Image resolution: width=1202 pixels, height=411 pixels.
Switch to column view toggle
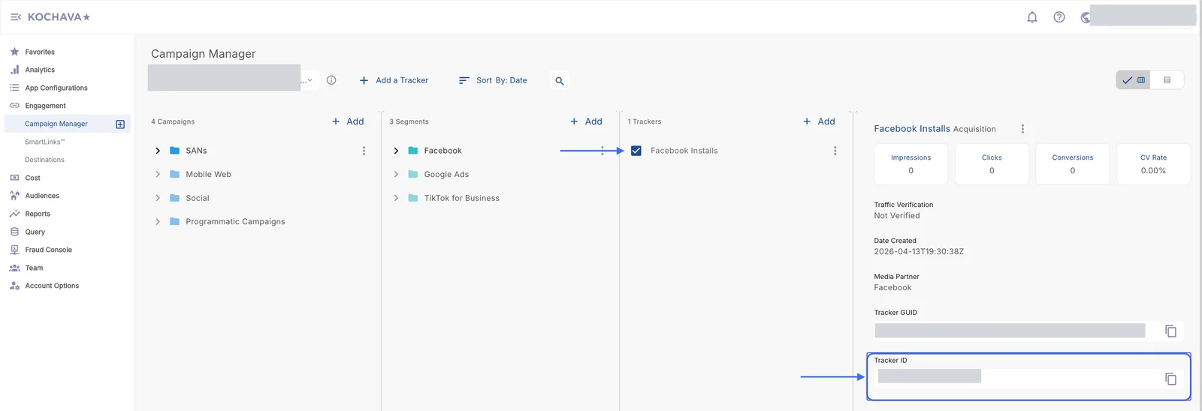[1133, 80]
